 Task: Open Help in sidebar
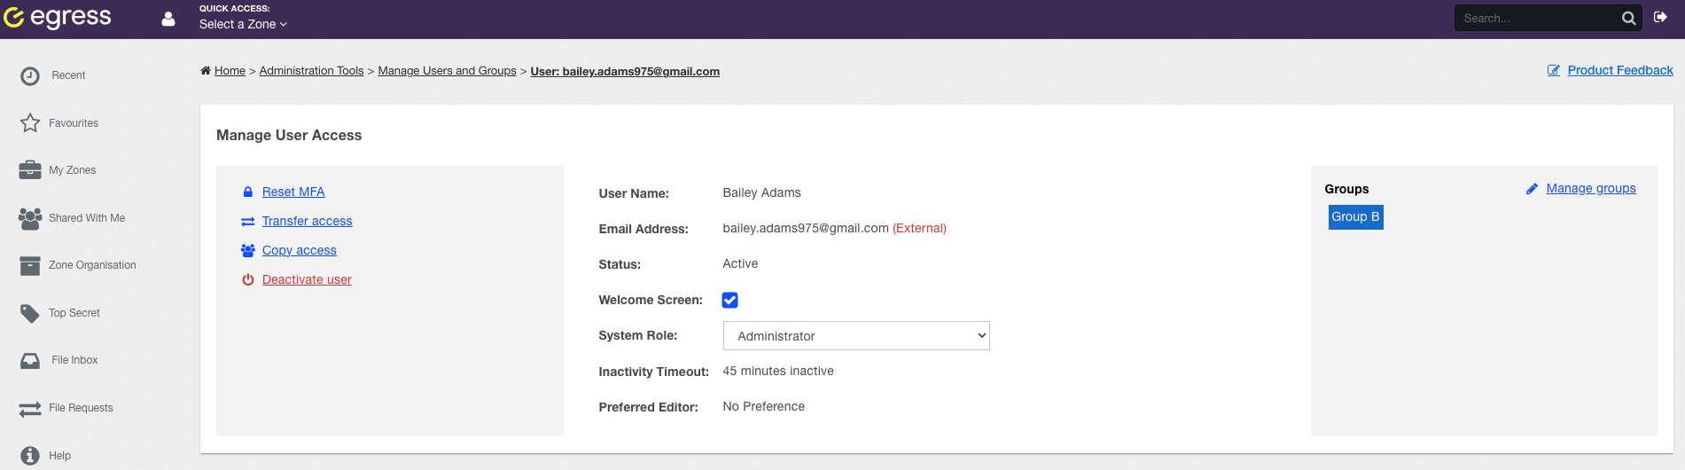(x=59, y=456)
